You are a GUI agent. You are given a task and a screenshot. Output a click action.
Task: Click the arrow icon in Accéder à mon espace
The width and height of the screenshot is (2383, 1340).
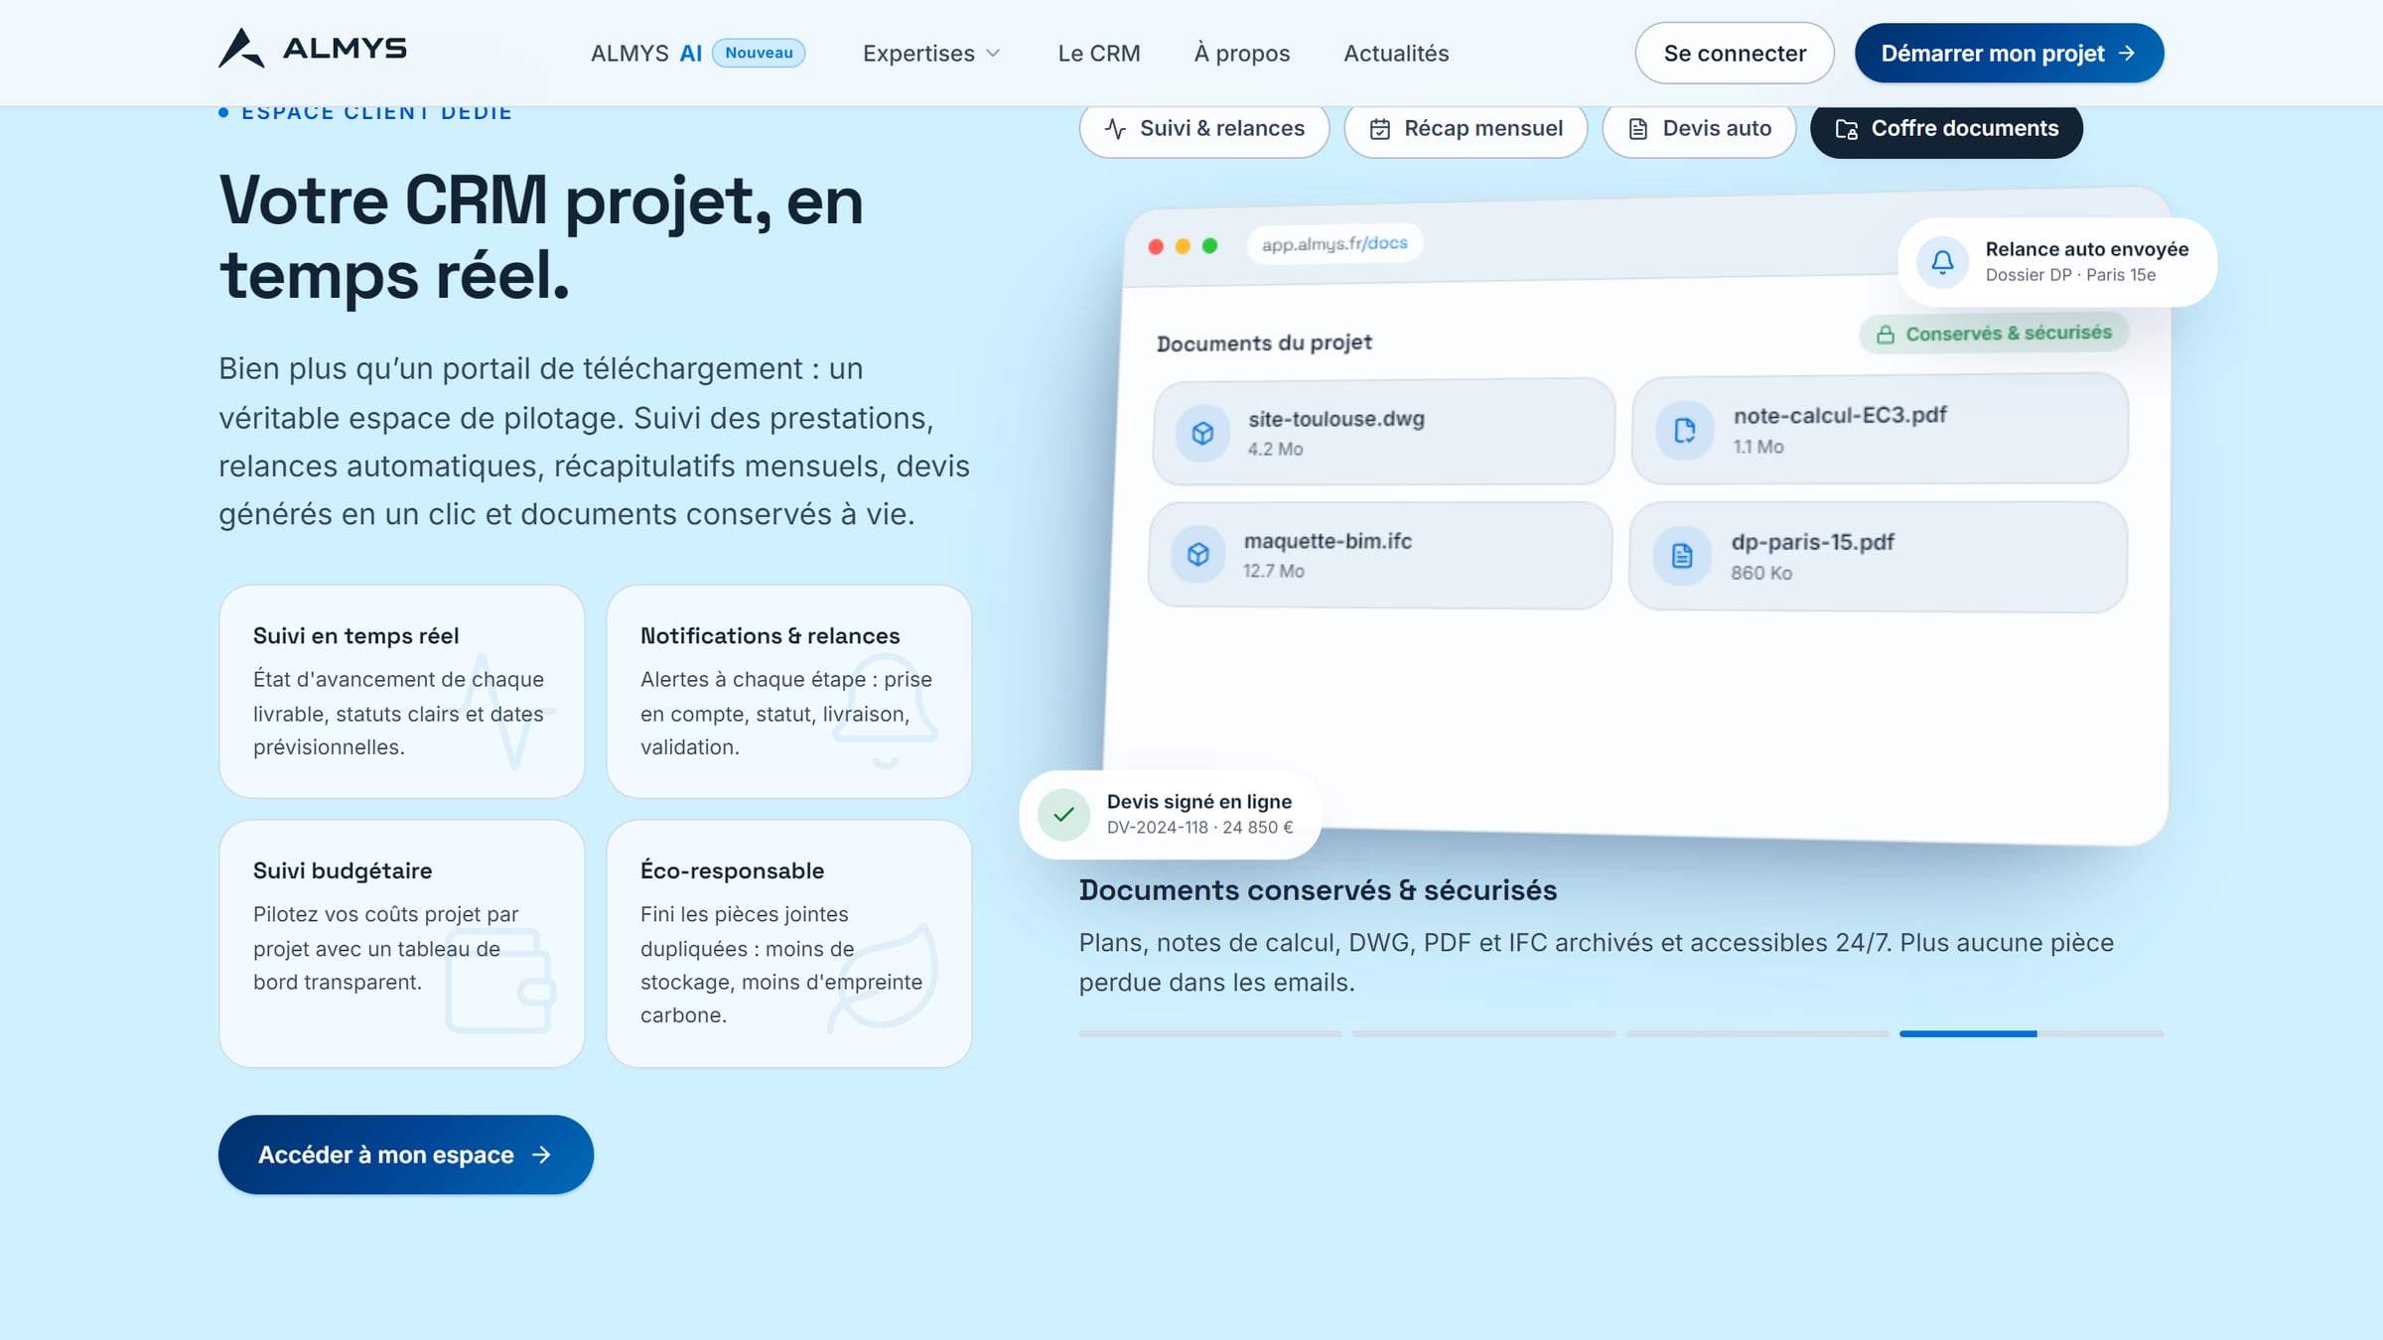click(x=541, y=1154)
